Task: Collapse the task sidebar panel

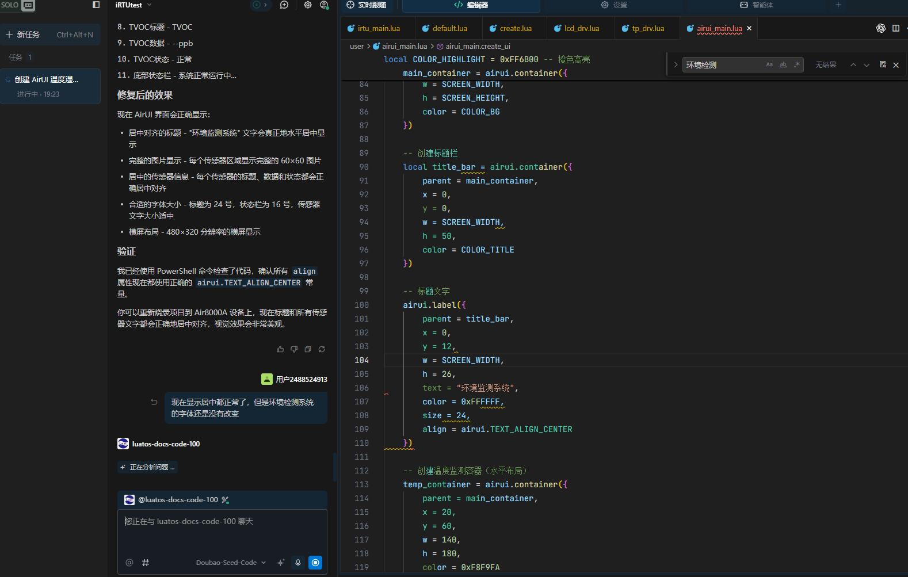Action: pyautogui.click(x=96, y=5)
